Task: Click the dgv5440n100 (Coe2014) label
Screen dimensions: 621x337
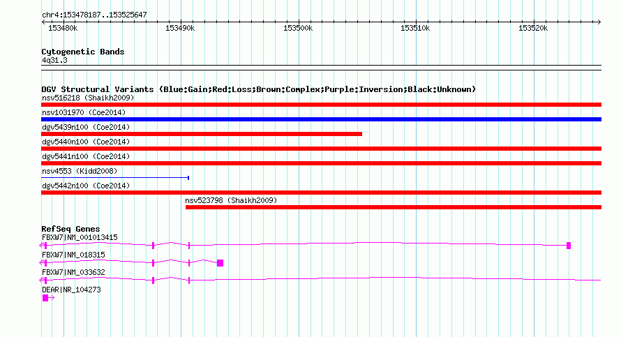Action: tap(86, 142)
